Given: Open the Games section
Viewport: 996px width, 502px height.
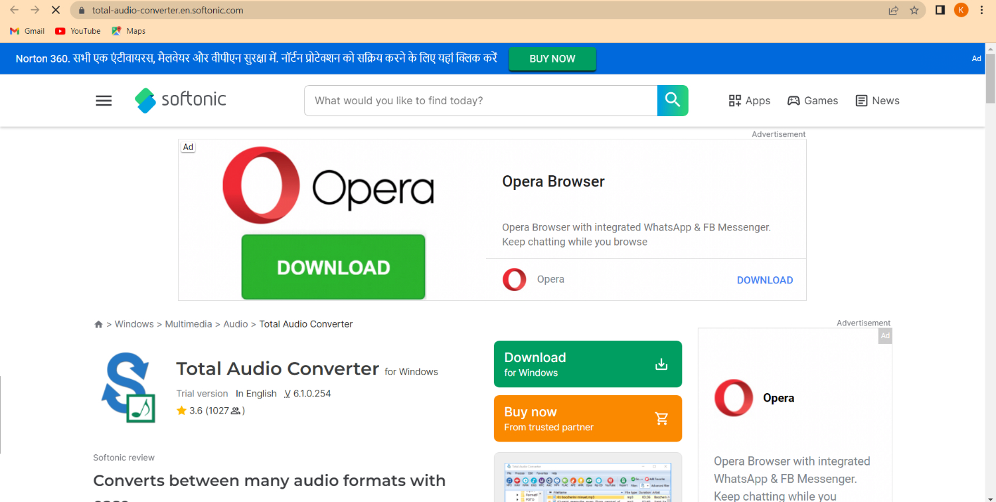Looking at the screenshot, I should pyautogui.click(x=813, y=101).
